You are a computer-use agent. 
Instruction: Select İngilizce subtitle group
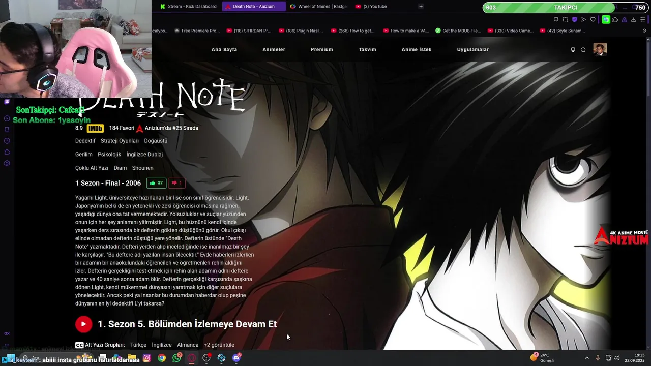coord(162,345)
